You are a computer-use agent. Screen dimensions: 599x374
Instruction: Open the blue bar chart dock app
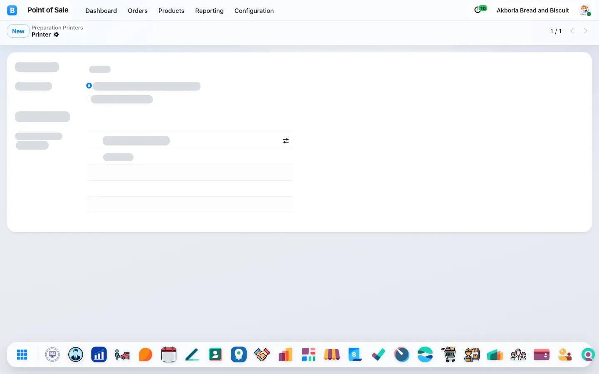(x=99, y=354)
